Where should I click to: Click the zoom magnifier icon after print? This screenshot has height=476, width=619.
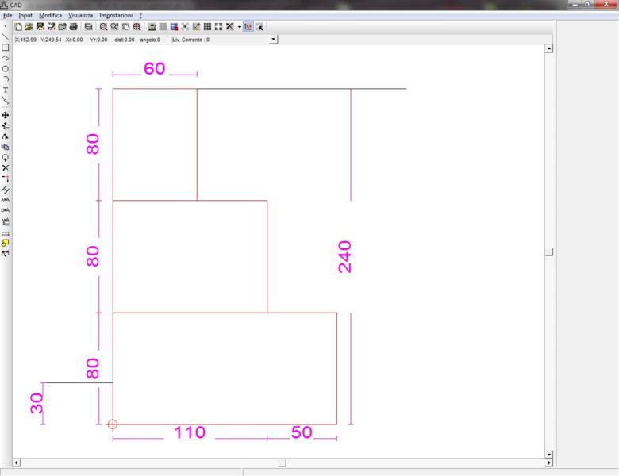pos(103,27)
